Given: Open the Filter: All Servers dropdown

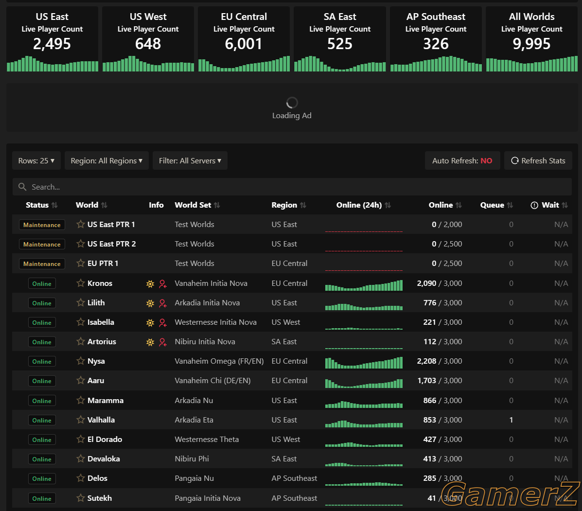Looking at the screenshot, I should point(190,160).
